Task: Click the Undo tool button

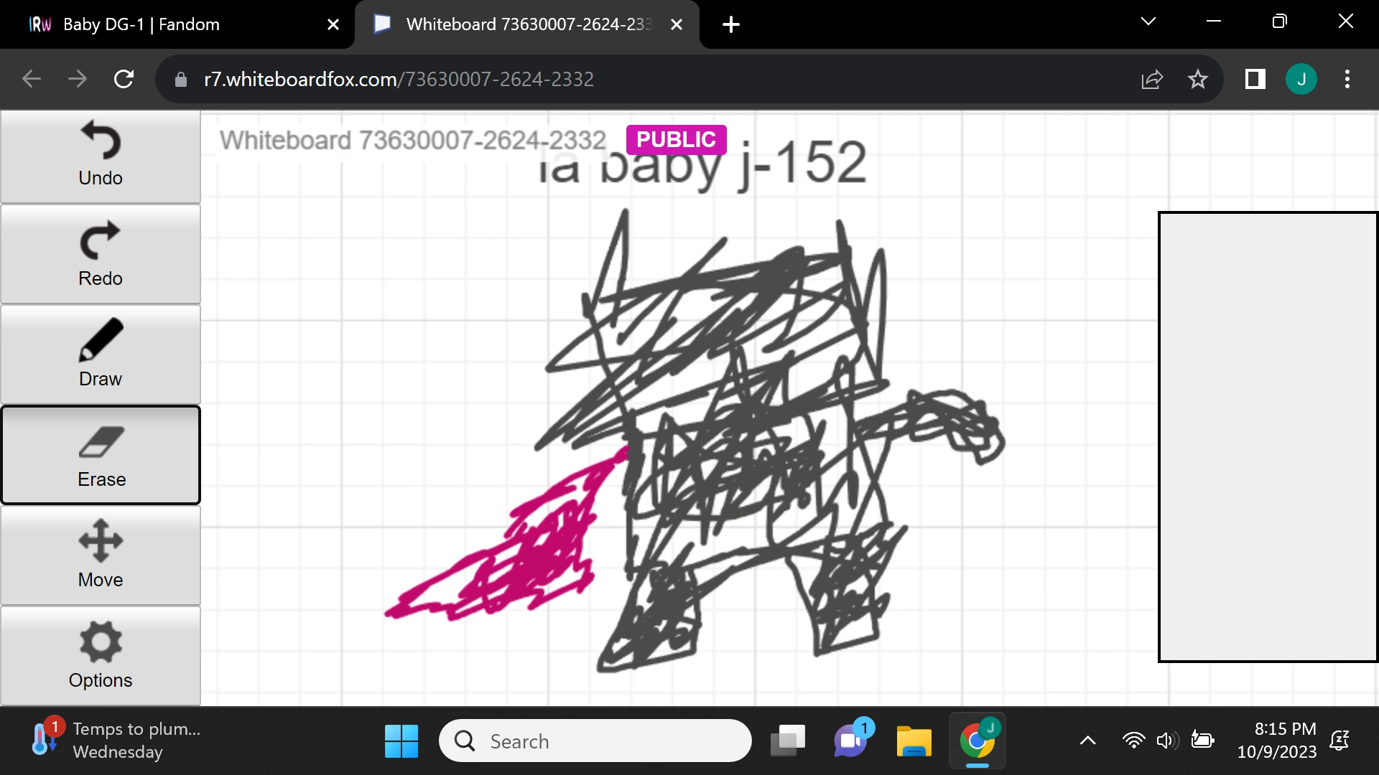Action: (101, 156)
